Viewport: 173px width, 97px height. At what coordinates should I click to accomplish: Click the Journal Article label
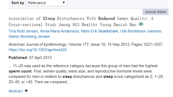click(155, 12)
